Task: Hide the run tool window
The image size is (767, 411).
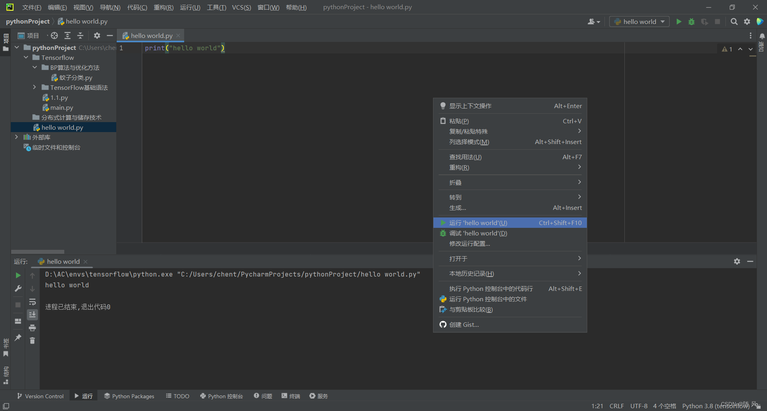Action: (750, 261)
